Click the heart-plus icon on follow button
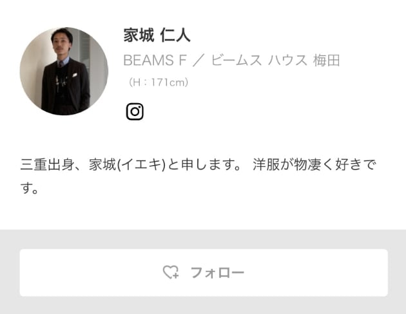Image resolution: width=406 pixels, height=314 pixels. point(171,272)
